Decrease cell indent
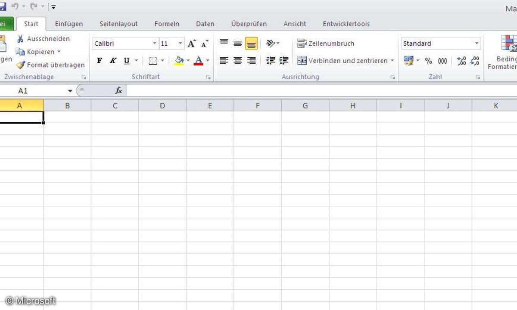The image size is (517, 310). point(271,61)
